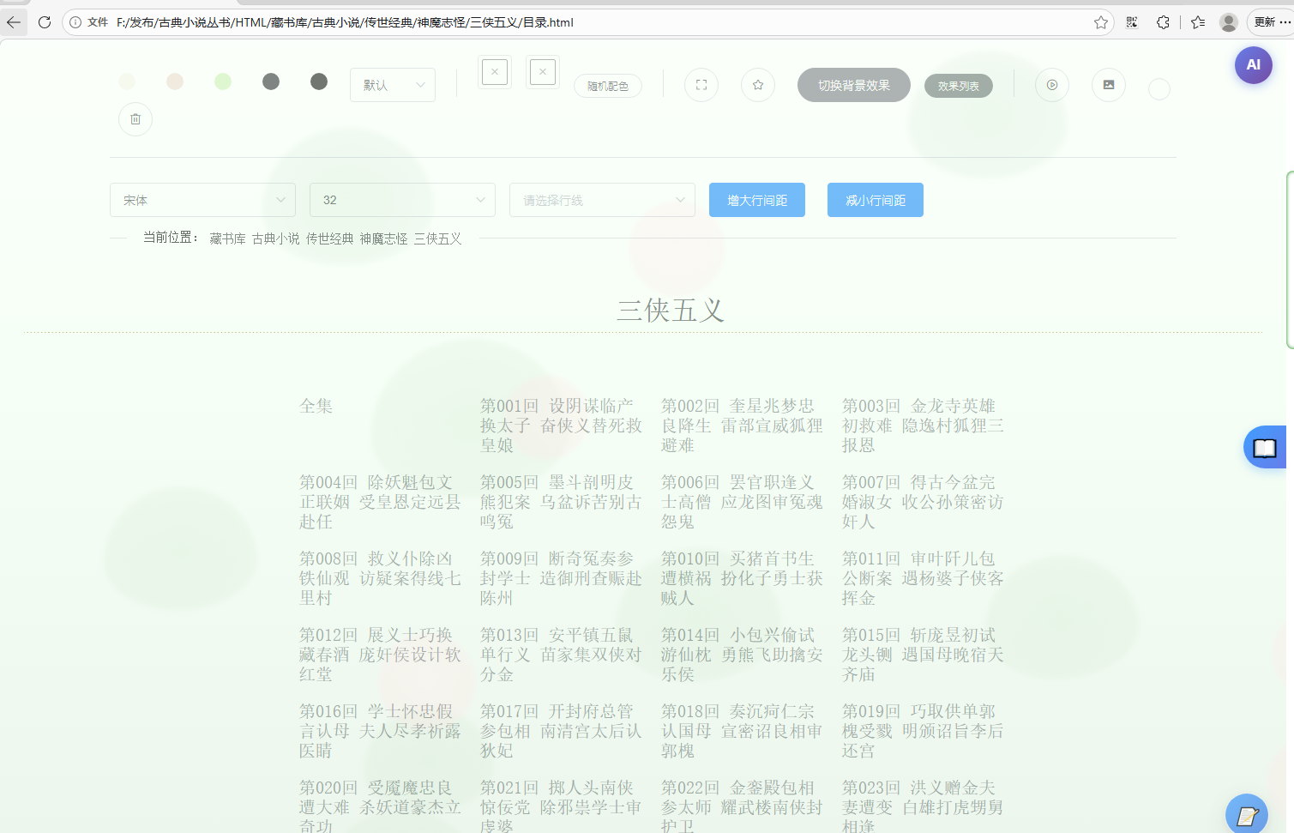
Task: Go to 三侠五义 breadcrumb
Action: click(438, 238)
